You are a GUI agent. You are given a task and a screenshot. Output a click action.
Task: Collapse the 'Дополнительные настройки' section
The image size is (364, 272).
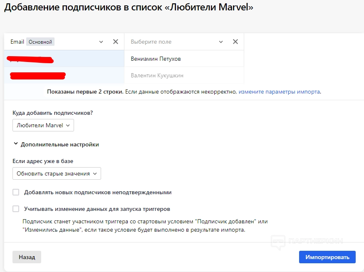[x=59, y=145]
